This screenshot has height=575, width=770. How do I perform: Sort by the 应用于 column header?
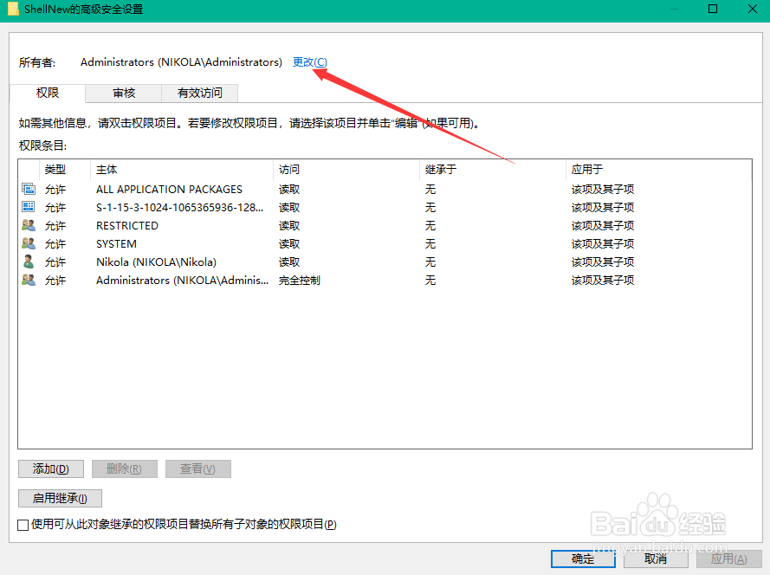658,170
